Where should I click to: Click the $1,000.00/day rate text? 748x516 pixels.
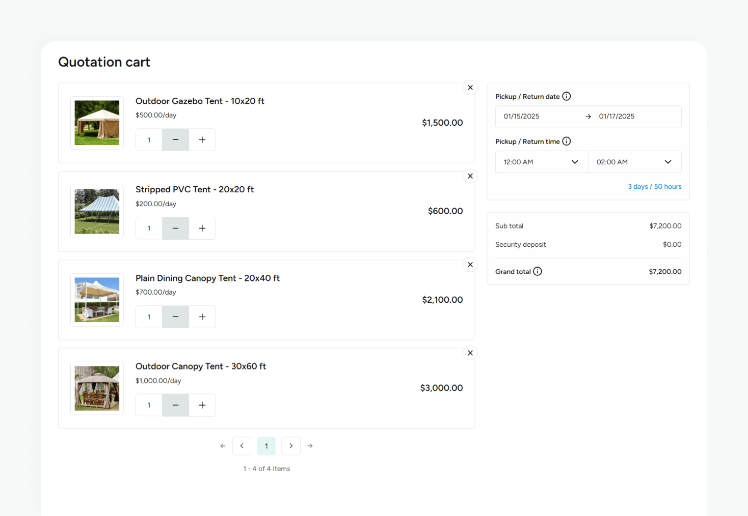pos(158,381)
